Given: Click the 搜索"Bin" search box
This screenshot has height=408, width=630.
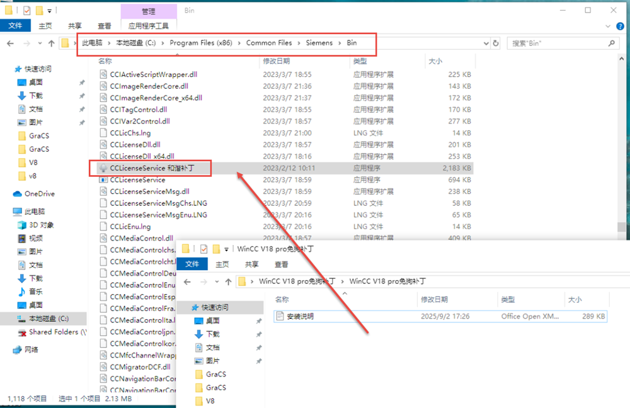Looking at the screenshot, I should [558, 43].
